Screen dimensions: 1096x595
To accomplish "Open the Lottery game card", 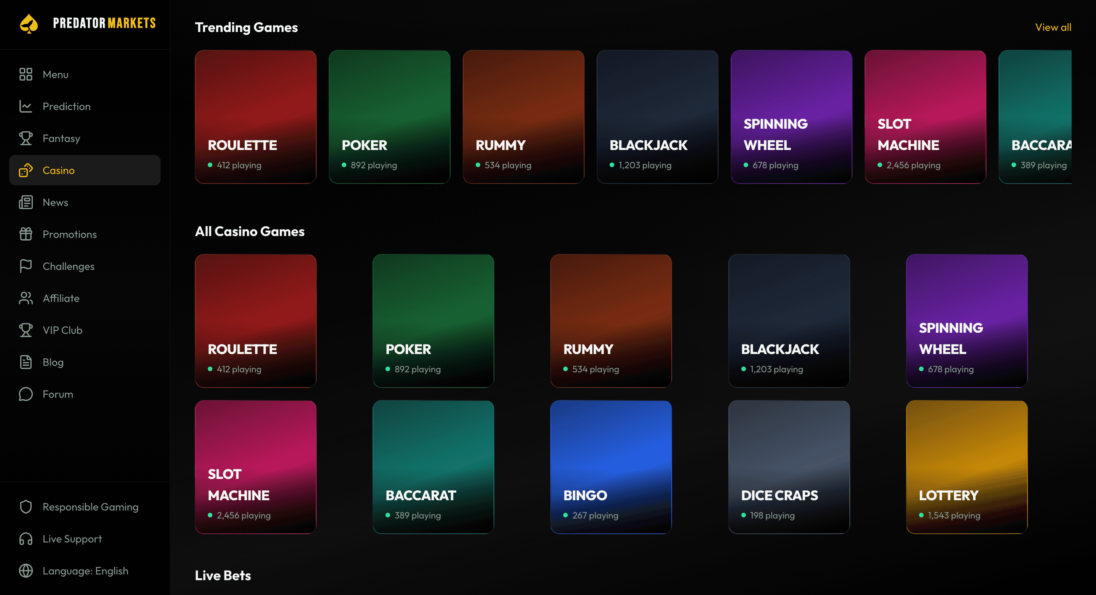I will click(x=967, y=467).
